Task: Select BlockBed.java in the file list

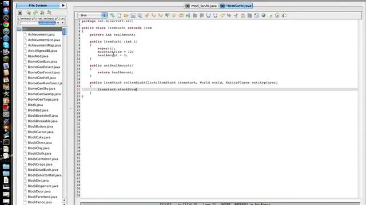Action: 38,110
